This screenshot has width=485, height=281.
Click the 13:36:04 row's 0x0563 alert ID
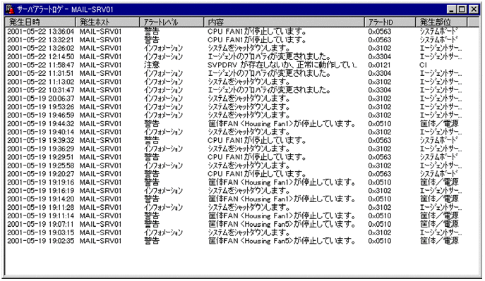click(x=380, y=32)
